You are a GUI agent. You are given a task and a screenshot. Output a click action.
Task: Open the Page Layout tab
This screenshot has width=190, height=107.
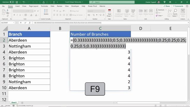[34, 6]
